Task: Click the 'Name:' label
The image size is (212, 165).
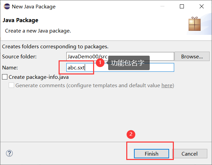Action: point(10,67)
